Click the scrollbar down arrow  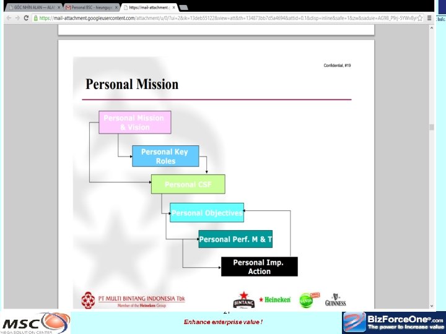pos(432,306)
